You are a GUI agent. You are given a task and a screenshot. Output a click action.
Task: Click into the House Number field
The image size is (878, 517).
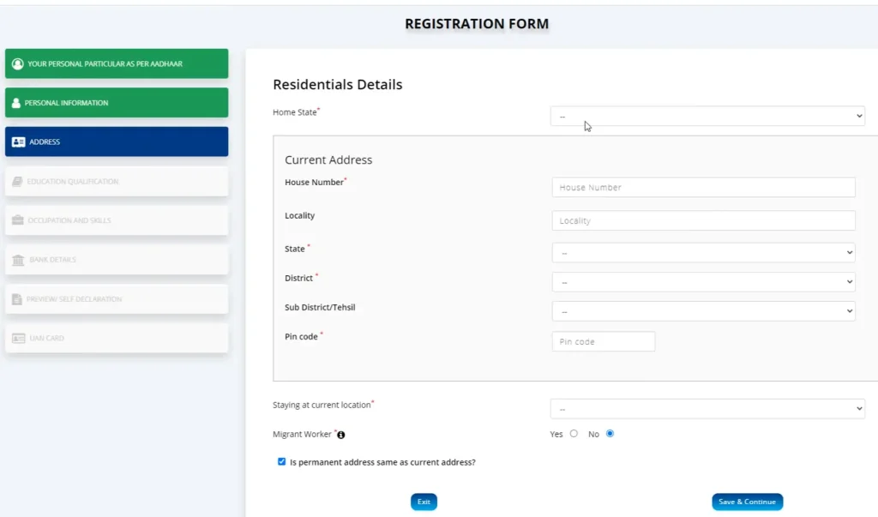click(x=703, y=187)
